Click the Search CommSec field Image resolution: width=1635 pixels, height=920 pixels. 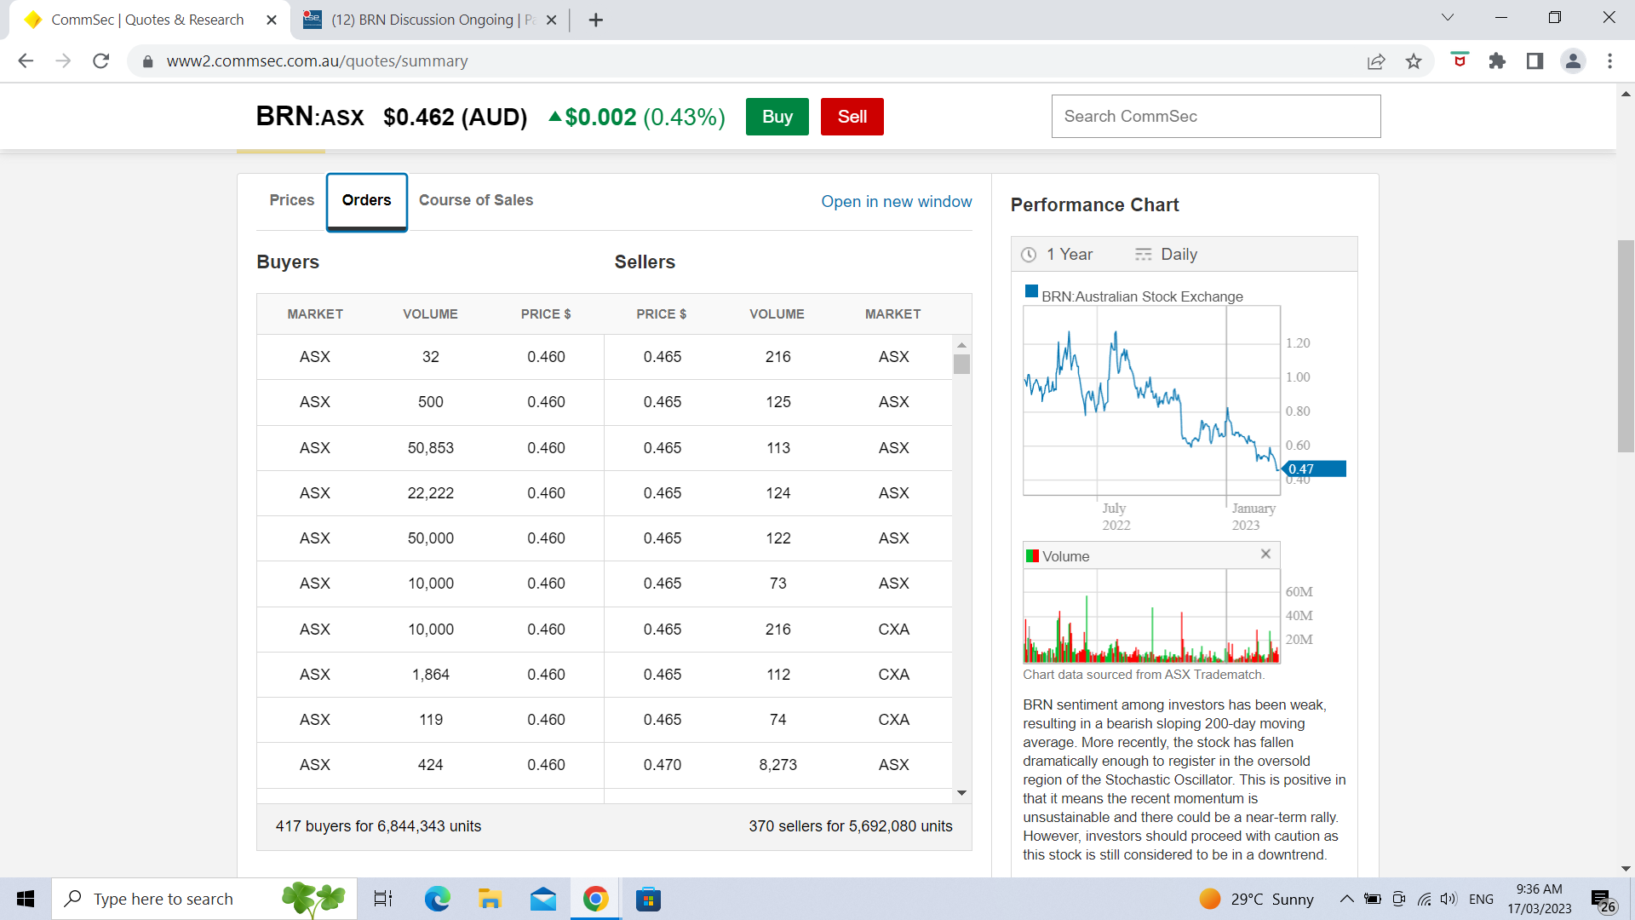coord(1215,117)
